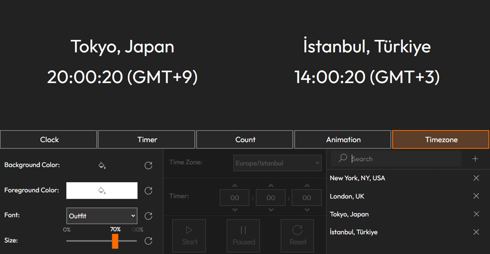The height and width of the screenshot is (254, 490).
Task: Click the white foreground color swatch
Action: coord(102,191)
